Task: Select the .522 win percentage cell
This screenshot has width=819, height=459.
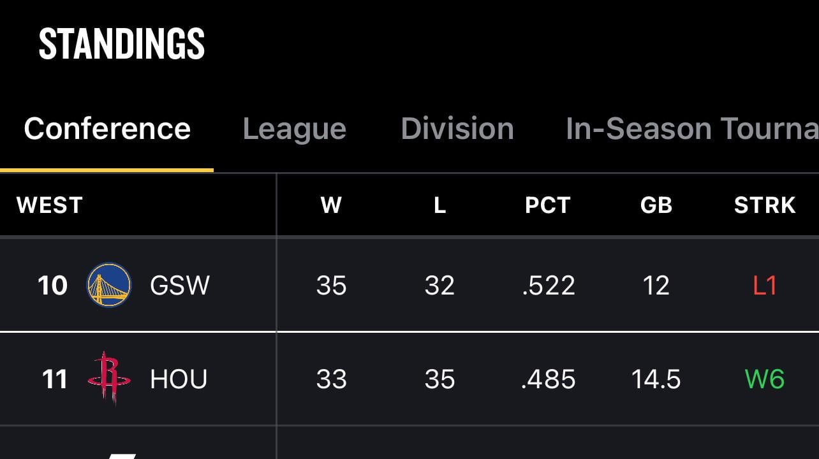Action: click(x=548, y=285)
